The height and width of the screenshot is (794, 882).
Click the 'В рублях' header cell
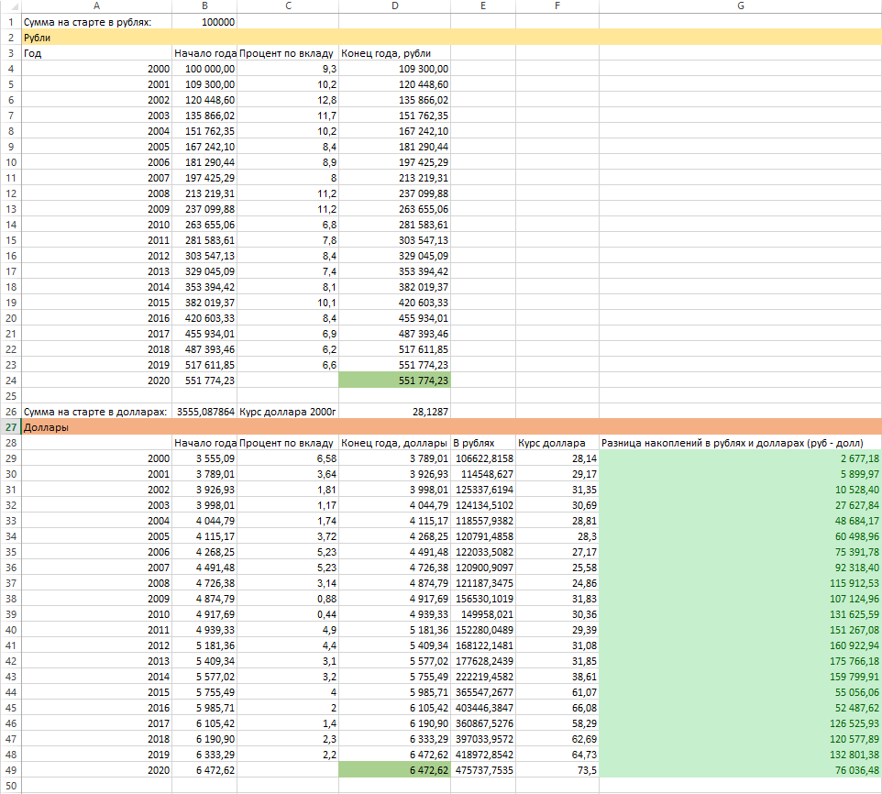pos(483,443)
